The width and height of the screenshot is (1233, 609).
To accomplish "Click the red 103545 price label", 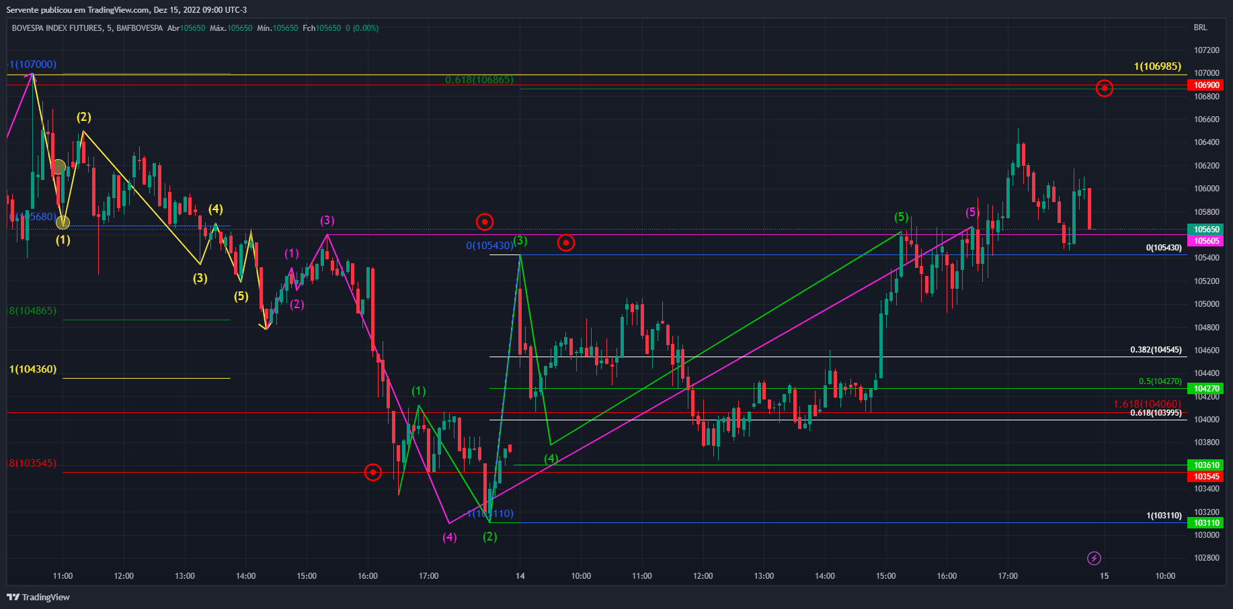I will coord(1207,477).
